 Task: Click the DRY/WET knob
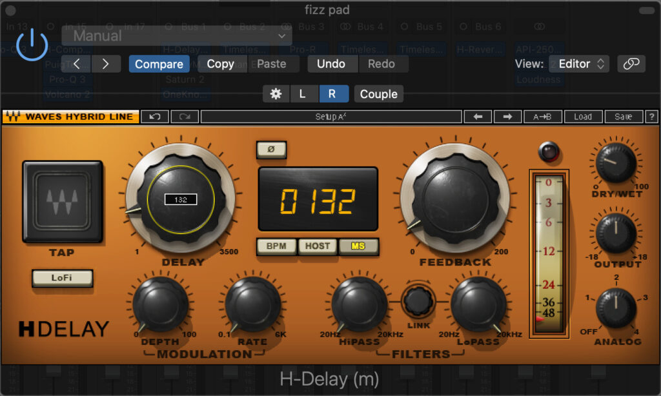click(616, 162)
